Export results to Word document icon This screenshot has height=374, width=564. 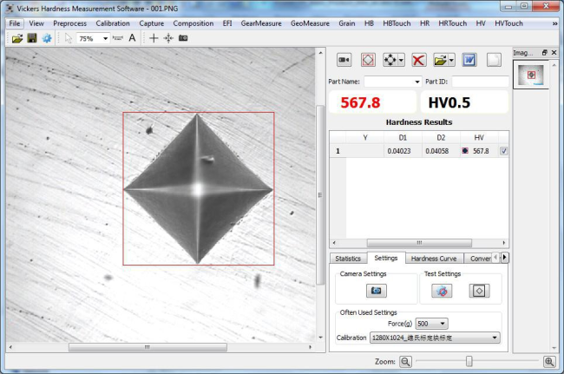469,60
